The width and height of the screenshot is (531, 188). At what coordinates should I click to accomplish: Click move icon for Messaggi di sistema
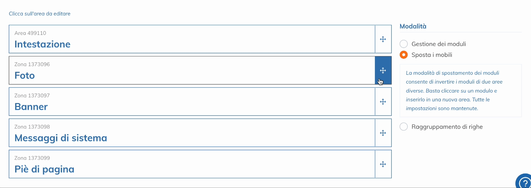pos(383,133)
